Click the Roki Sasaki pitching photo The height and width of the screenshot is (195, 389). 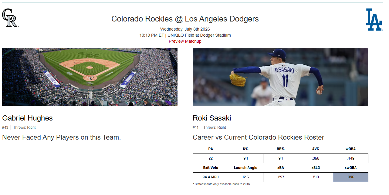point(280,77)
